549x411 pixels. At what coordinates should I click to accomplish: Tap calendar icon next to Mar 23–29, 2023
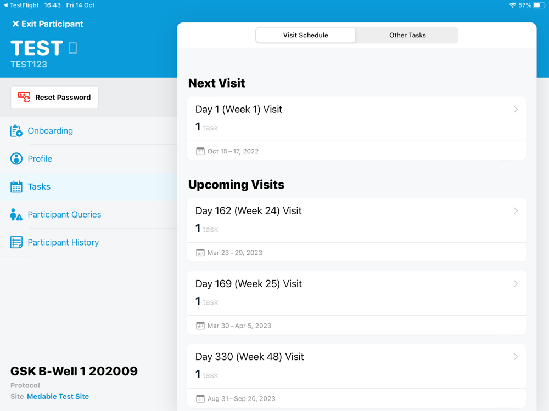pos(200,253)
